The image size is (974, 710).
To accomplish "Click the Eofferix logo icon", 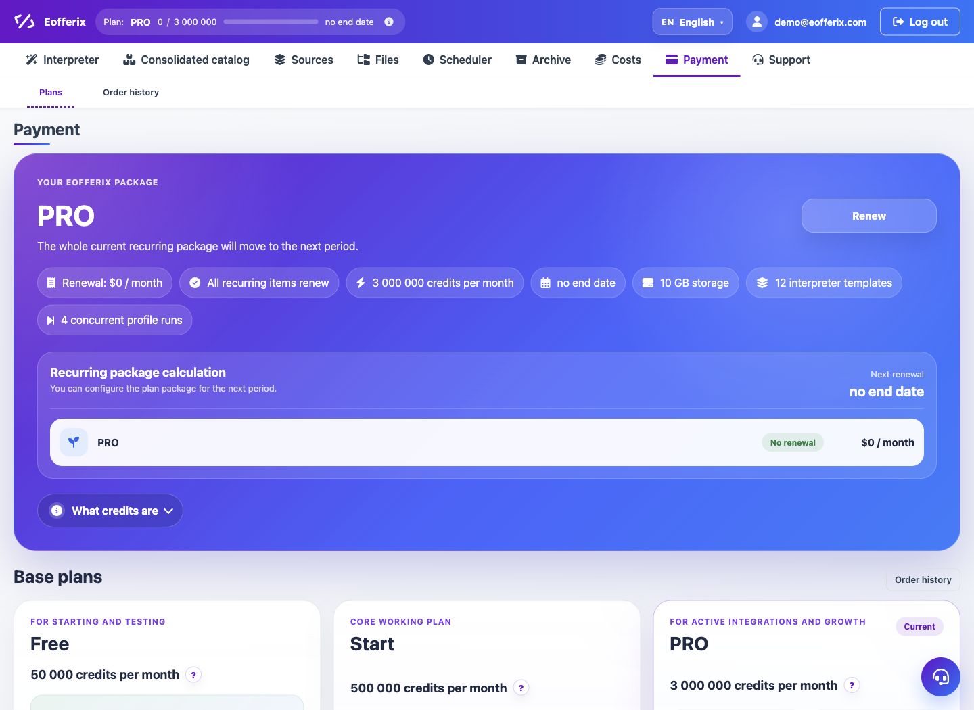I will point(24,22).
